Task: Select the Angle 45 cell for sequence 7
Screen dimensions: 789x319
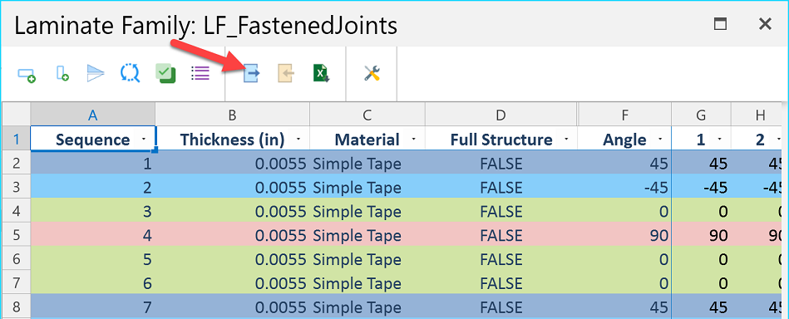Action: (624, 307)
